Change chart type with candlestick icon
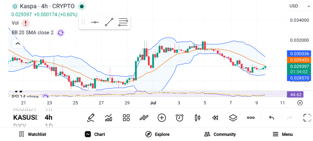Image resolution: width=313 pixels, height=141 pixels. coord(197,118)
